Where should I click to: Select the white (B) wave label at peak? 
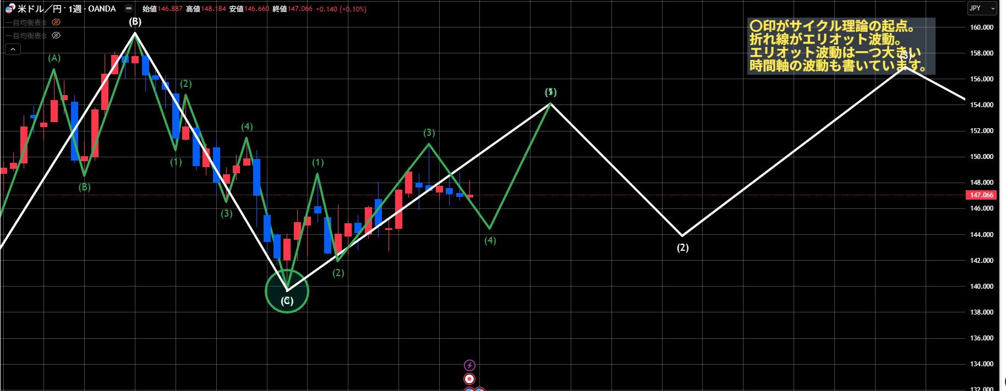click(x=135, y=22)
